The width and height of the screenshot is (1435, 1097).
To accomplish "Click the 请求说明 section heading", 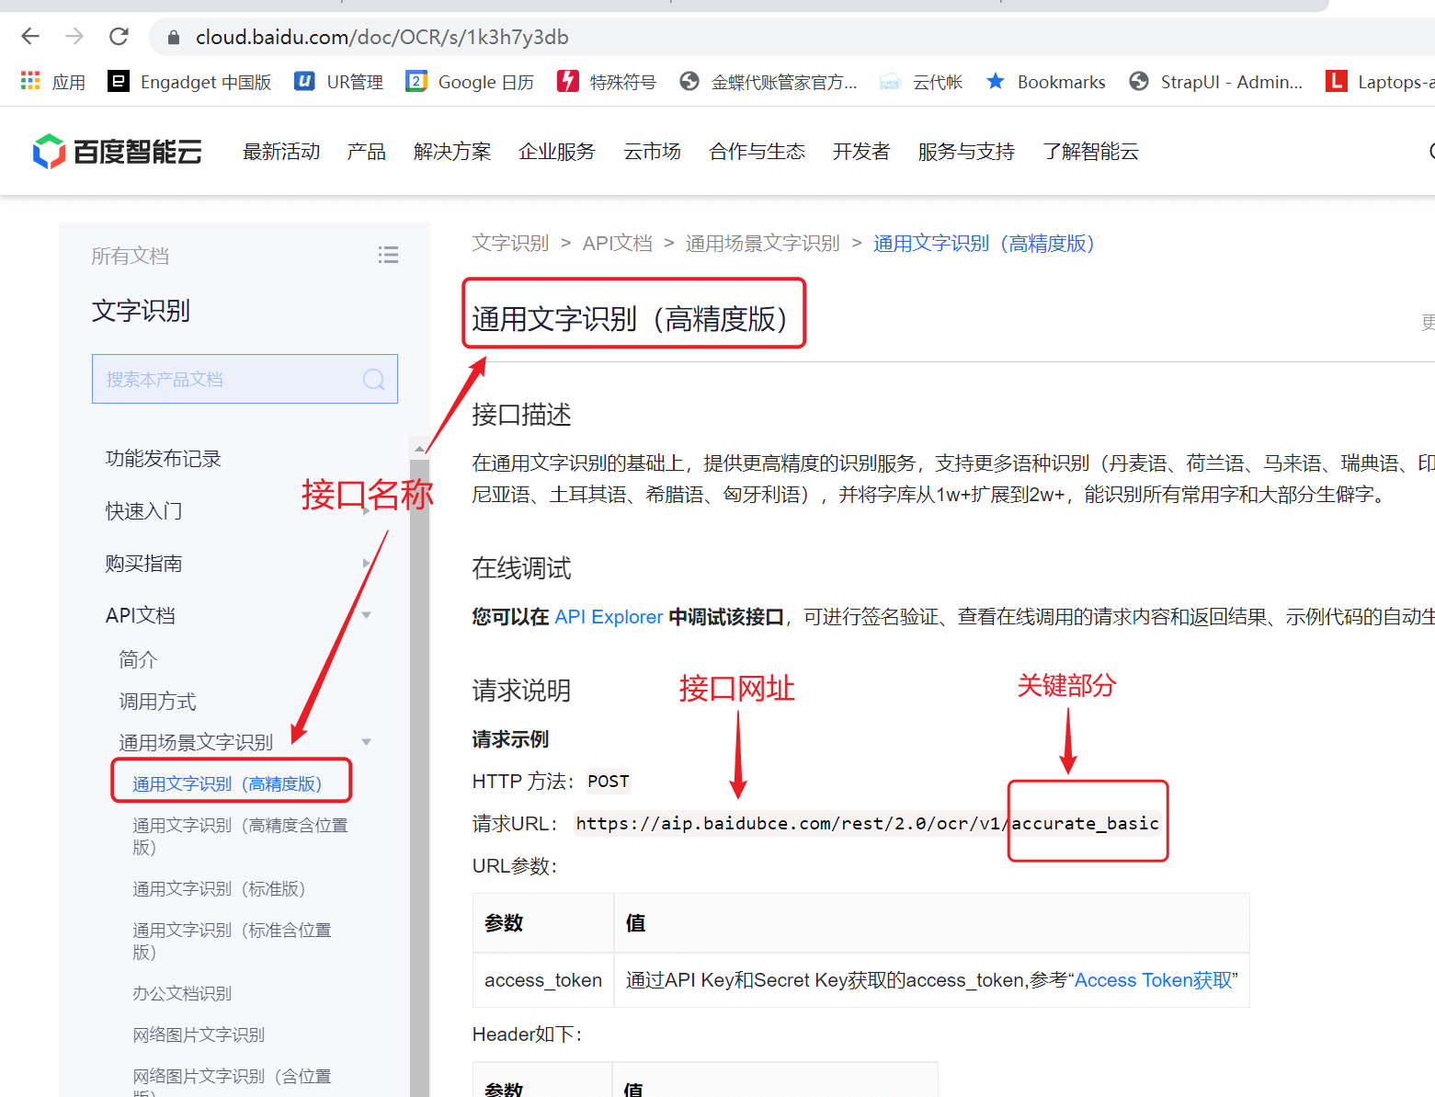I will click(x=521, y=691).
